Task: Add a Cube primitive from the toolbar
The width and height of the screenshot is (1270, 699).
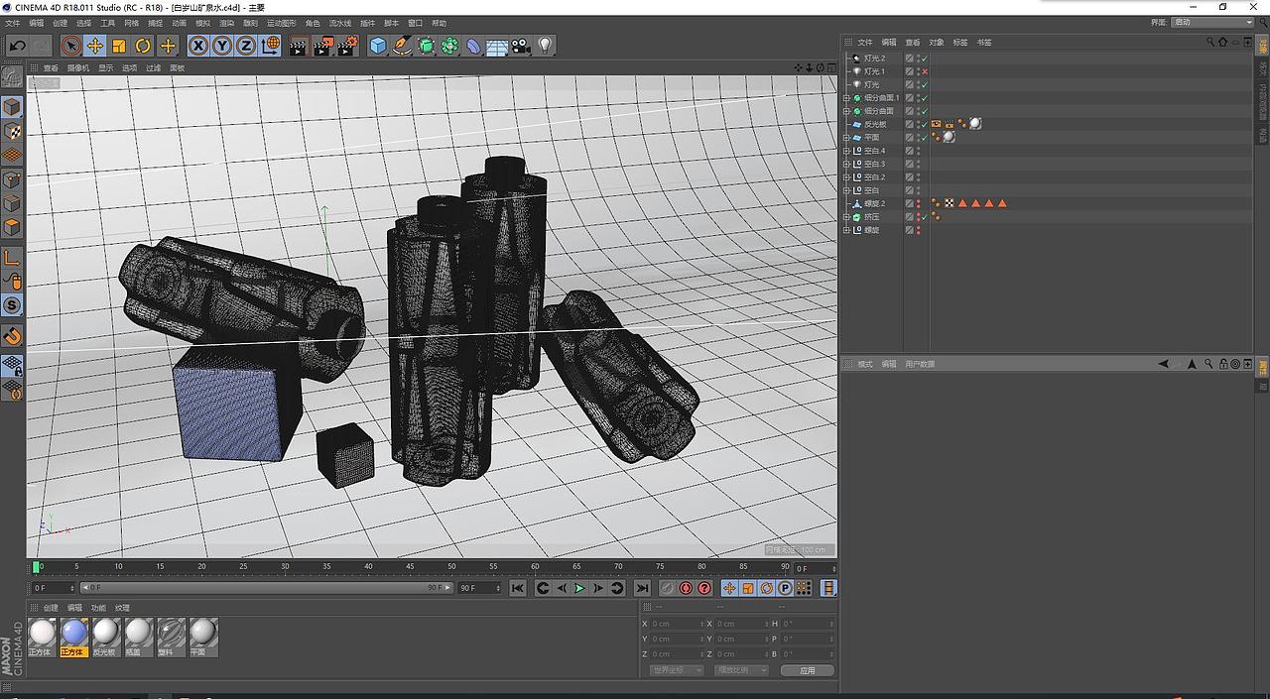Action: (x=378, y=46)
